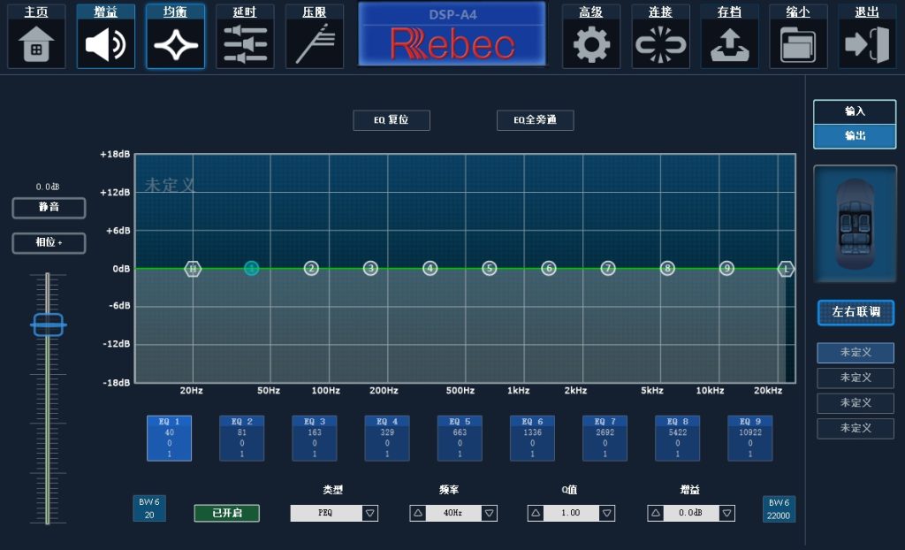Click the 退出 exit icon
This screenshot has height=550, width=905.
pos(867,36)
